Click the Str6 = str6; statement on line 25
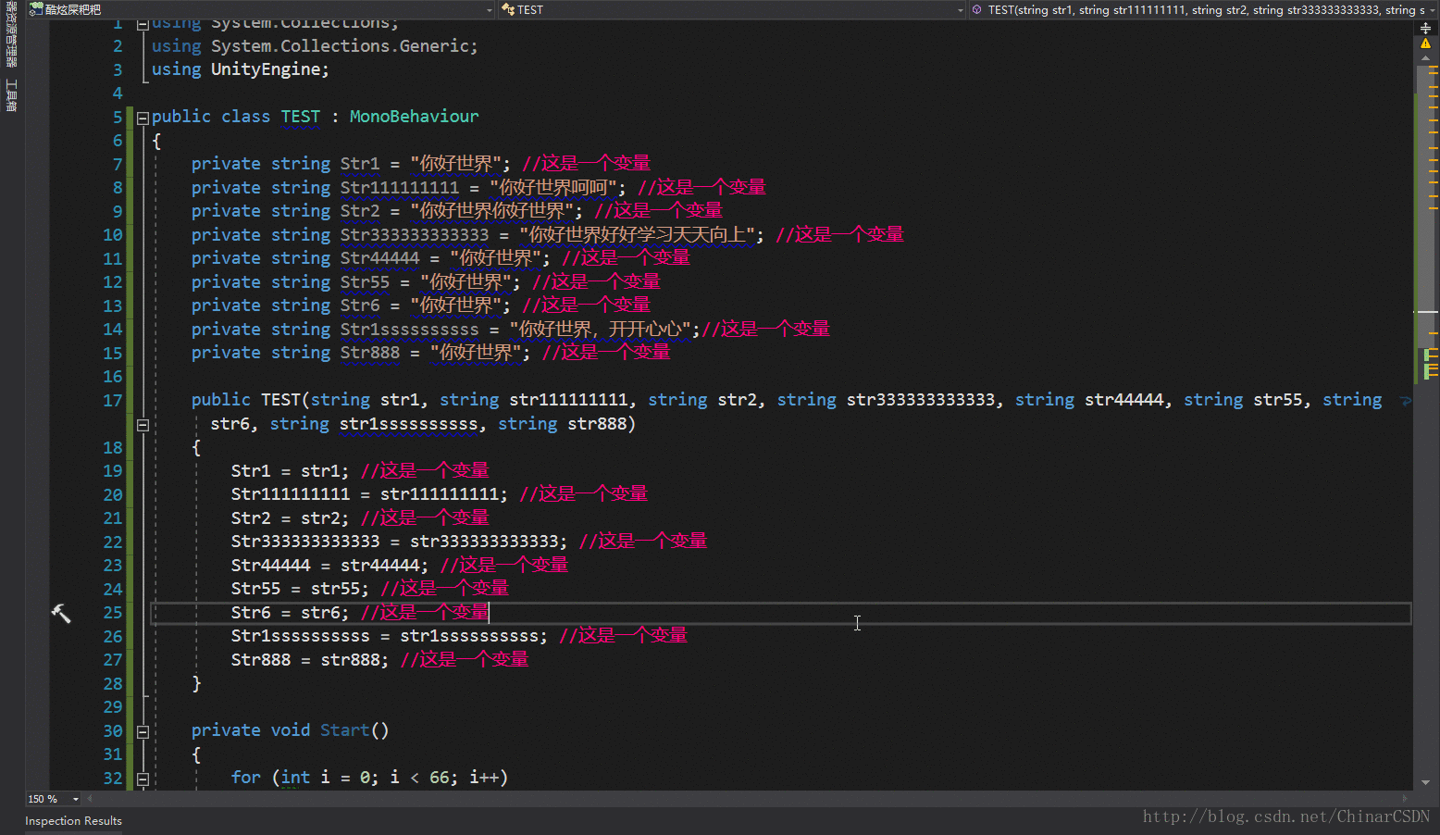The height and width of the screenshot is (835, 1440). click(291, 613)
